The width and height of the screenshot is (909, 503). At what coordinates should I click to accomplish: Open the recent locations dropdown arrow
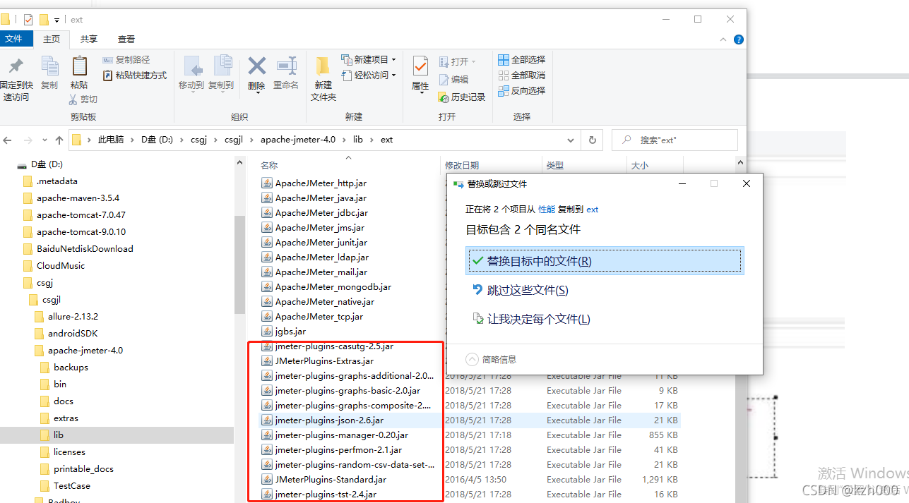44,140
